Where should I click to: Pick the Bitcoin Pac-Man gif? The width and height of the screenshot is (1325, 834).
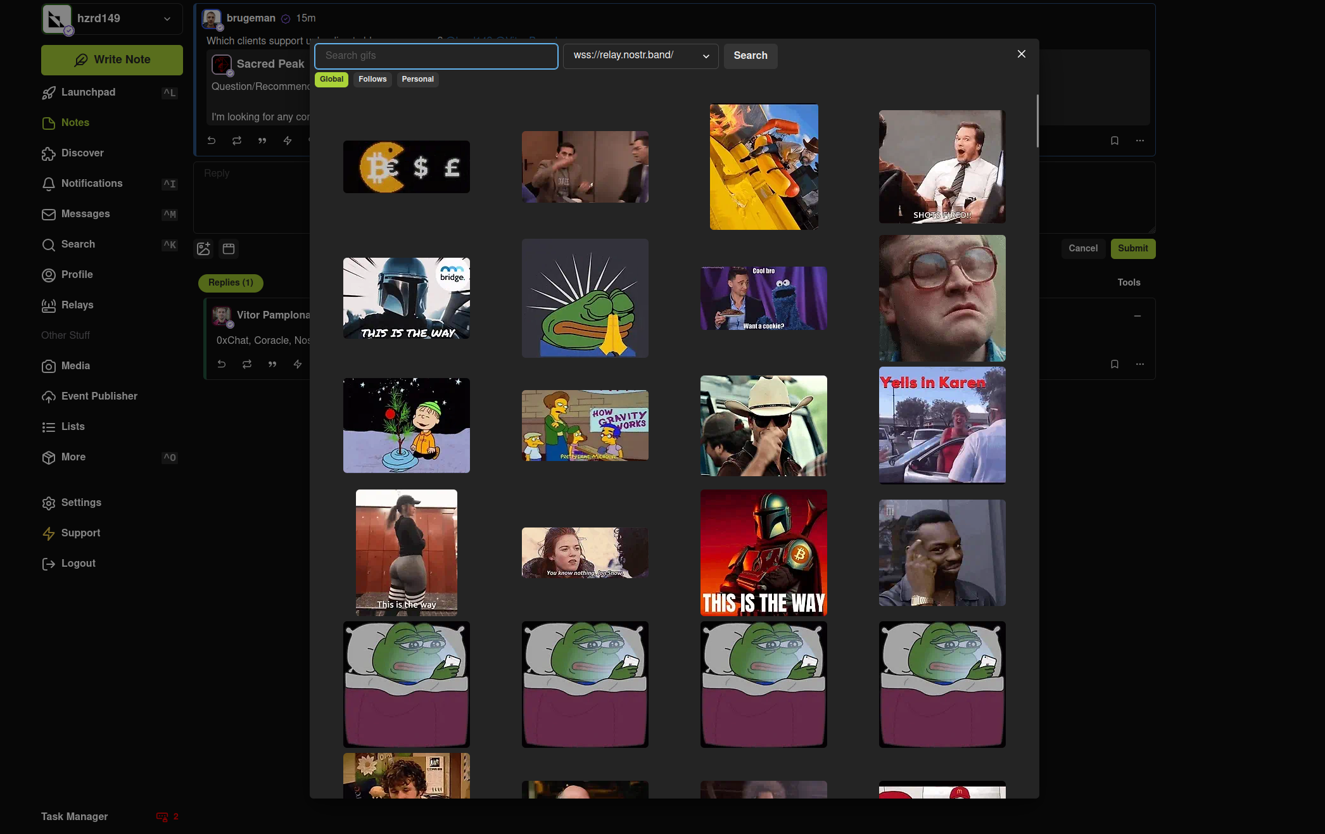click(407, 167)
